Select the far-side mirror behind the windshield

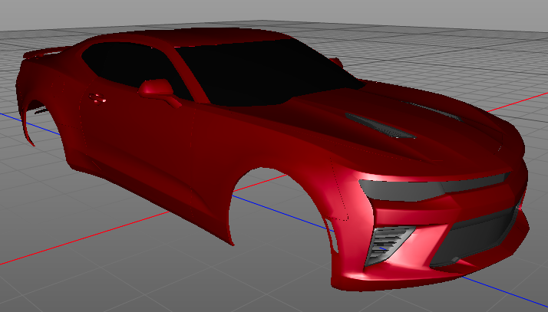coord(337,63)
